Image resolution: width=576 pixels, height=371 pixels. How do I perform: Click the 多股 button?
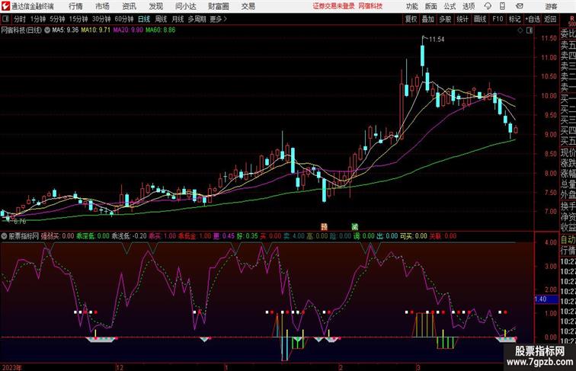445,19
